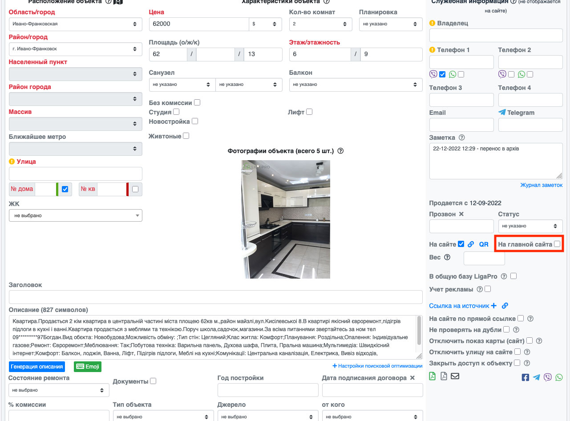Screen dimensions: 570x421
Task: Click the kitchen photo thumbnail
Action: pyautogui.click(x=286, y=219)
